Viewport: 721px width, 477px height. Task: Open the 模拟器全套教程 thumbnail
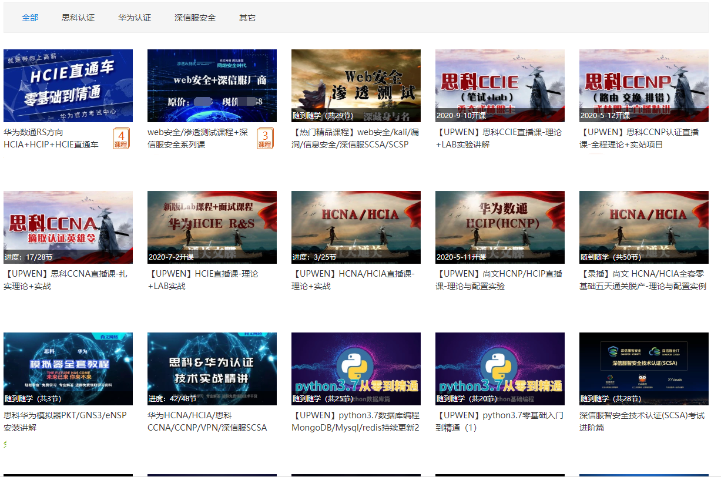coord(68,369)
